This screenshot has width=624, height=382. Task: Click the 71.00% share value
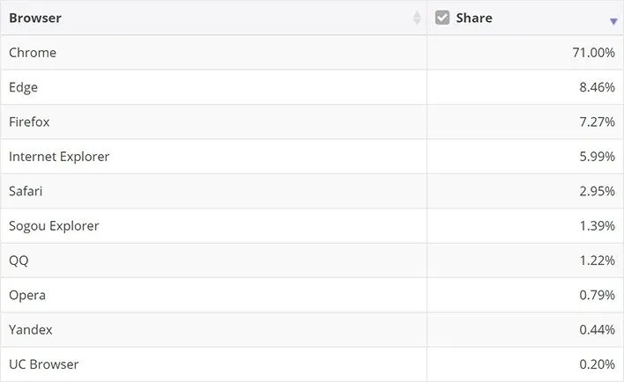pyautogui.click(x=593, y=53)
